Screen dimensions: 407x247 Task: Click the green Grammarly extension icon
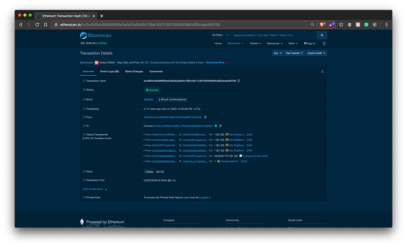pyautogui.click(x=366, y=24)
